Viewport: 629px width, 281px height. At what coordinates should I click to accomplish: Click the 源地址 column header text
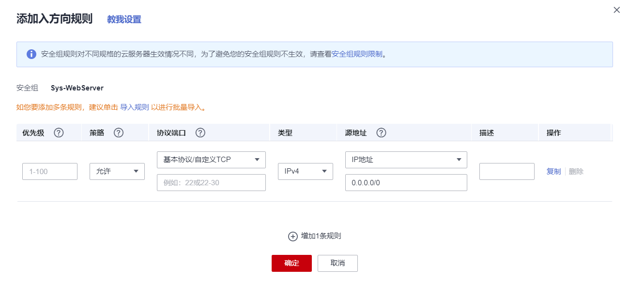(356, 133)
